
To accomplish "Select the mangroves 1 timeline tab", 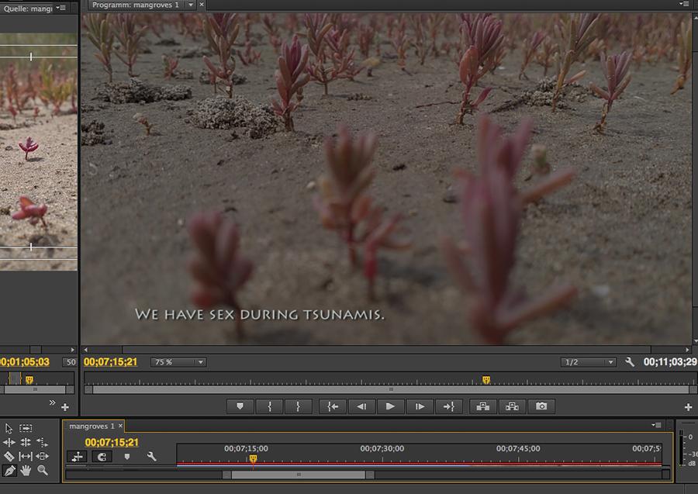I will click(92, 427).
